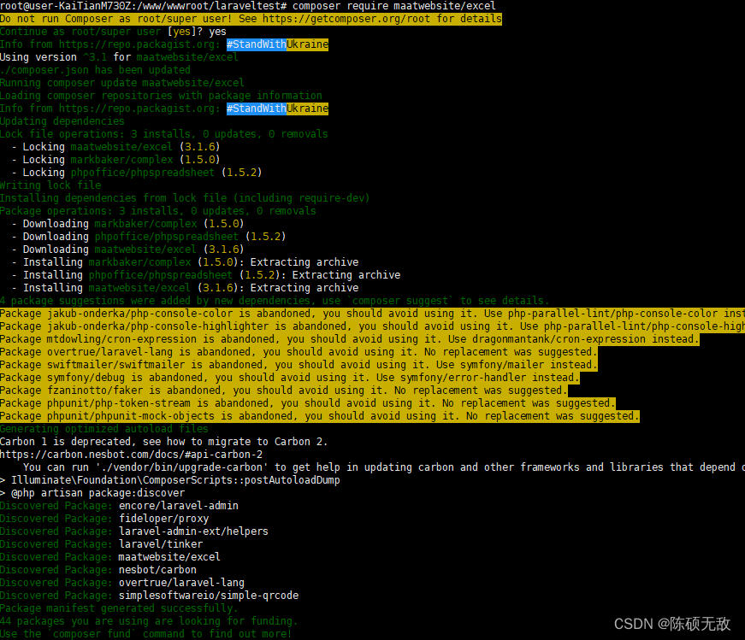Click 'Continue as root/super user' prompt line
The width and height of the screenshot is (745, 640).
pyautogui.click(x=113, y=32)
